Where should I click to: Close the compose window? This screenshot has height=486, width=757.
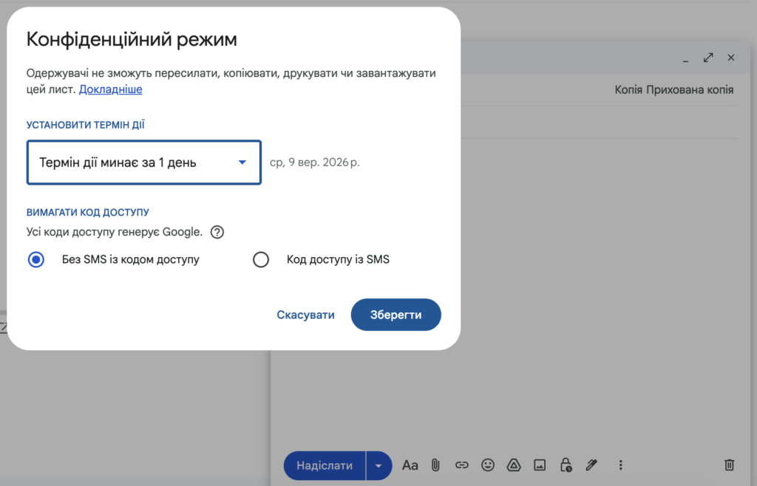tap(731, 58)
